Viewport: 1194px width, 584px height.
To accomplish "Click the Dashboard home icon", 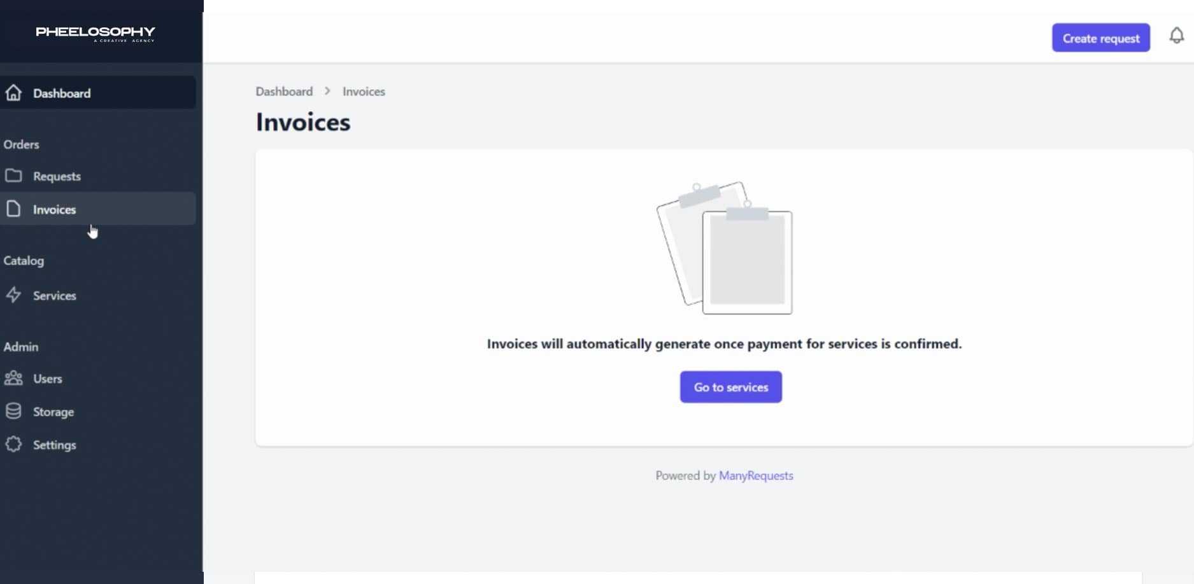I will coord(13,93).
